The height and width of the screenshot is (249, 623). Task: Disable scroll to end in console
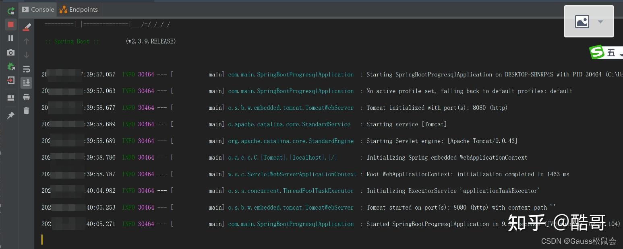click(x=26, y=82)
